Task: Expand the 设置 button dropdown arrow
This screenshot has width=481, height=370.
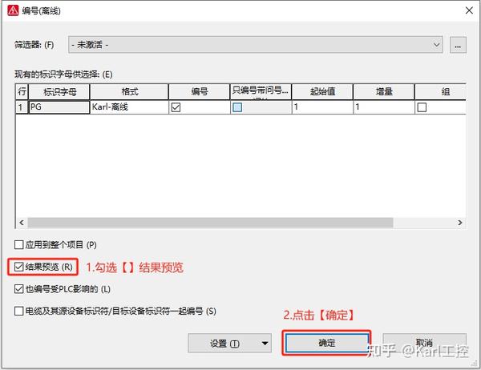Action: pos(265,344)
